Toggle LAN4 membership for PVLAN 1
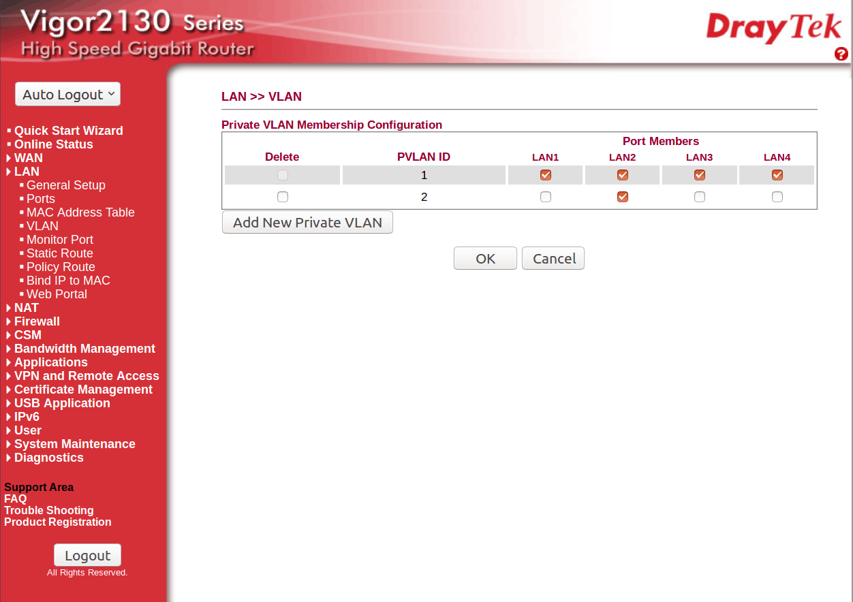Screen dimensions: 853x602 [x=777, y=175]
